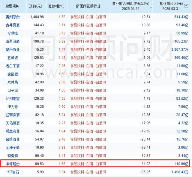192x177 pixels.
Task: Sort by 股票简称 column header
Action: (12, 6)
